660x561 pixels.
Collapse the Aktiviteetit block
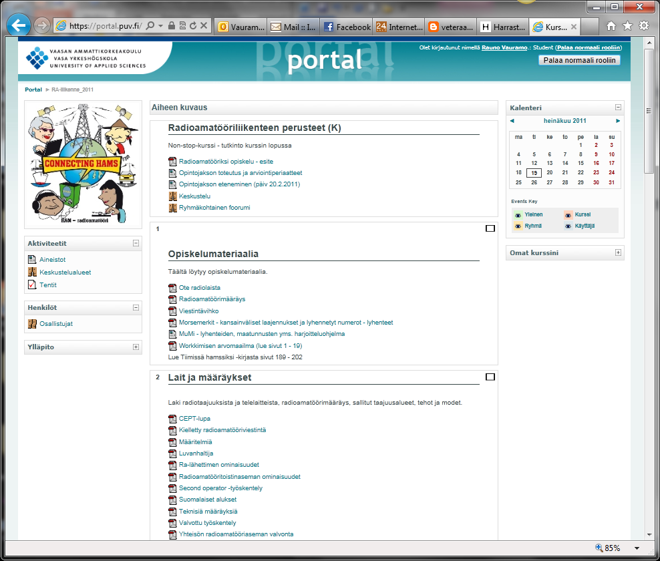(136, 243)
